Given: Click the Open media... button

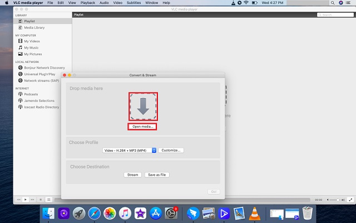Looking at the screenshot, I should [142, 127].
